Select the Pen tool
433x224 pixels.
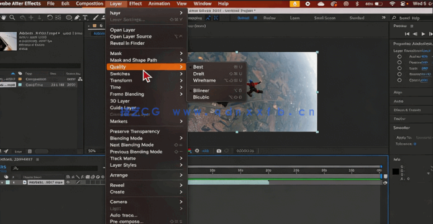(x=77, y=17)
